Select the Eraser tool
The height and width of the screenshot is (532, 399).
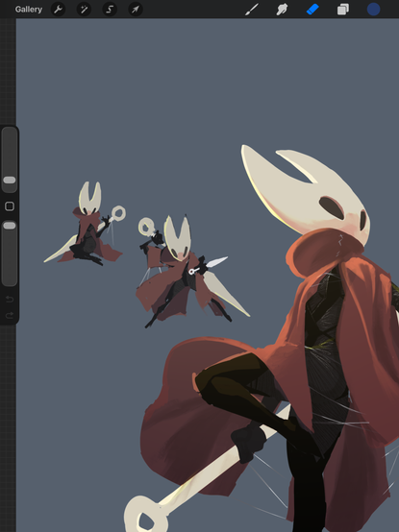[312, 10]
